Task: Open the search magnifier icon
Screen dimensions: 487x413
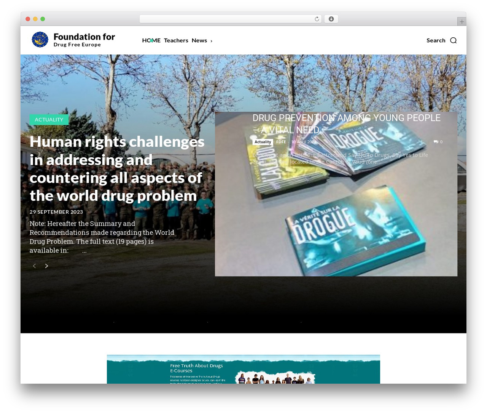Action: point(453,40)
